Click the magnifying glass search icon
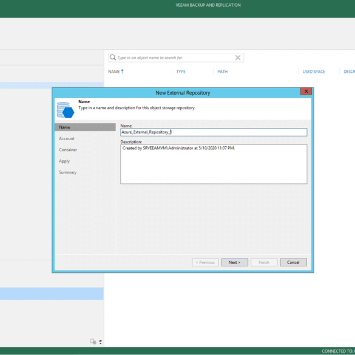 (112, 58)
